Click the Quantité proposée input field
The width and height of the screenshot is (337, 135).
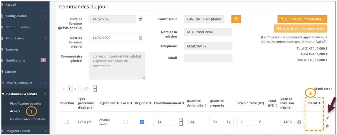click(217, 122)
